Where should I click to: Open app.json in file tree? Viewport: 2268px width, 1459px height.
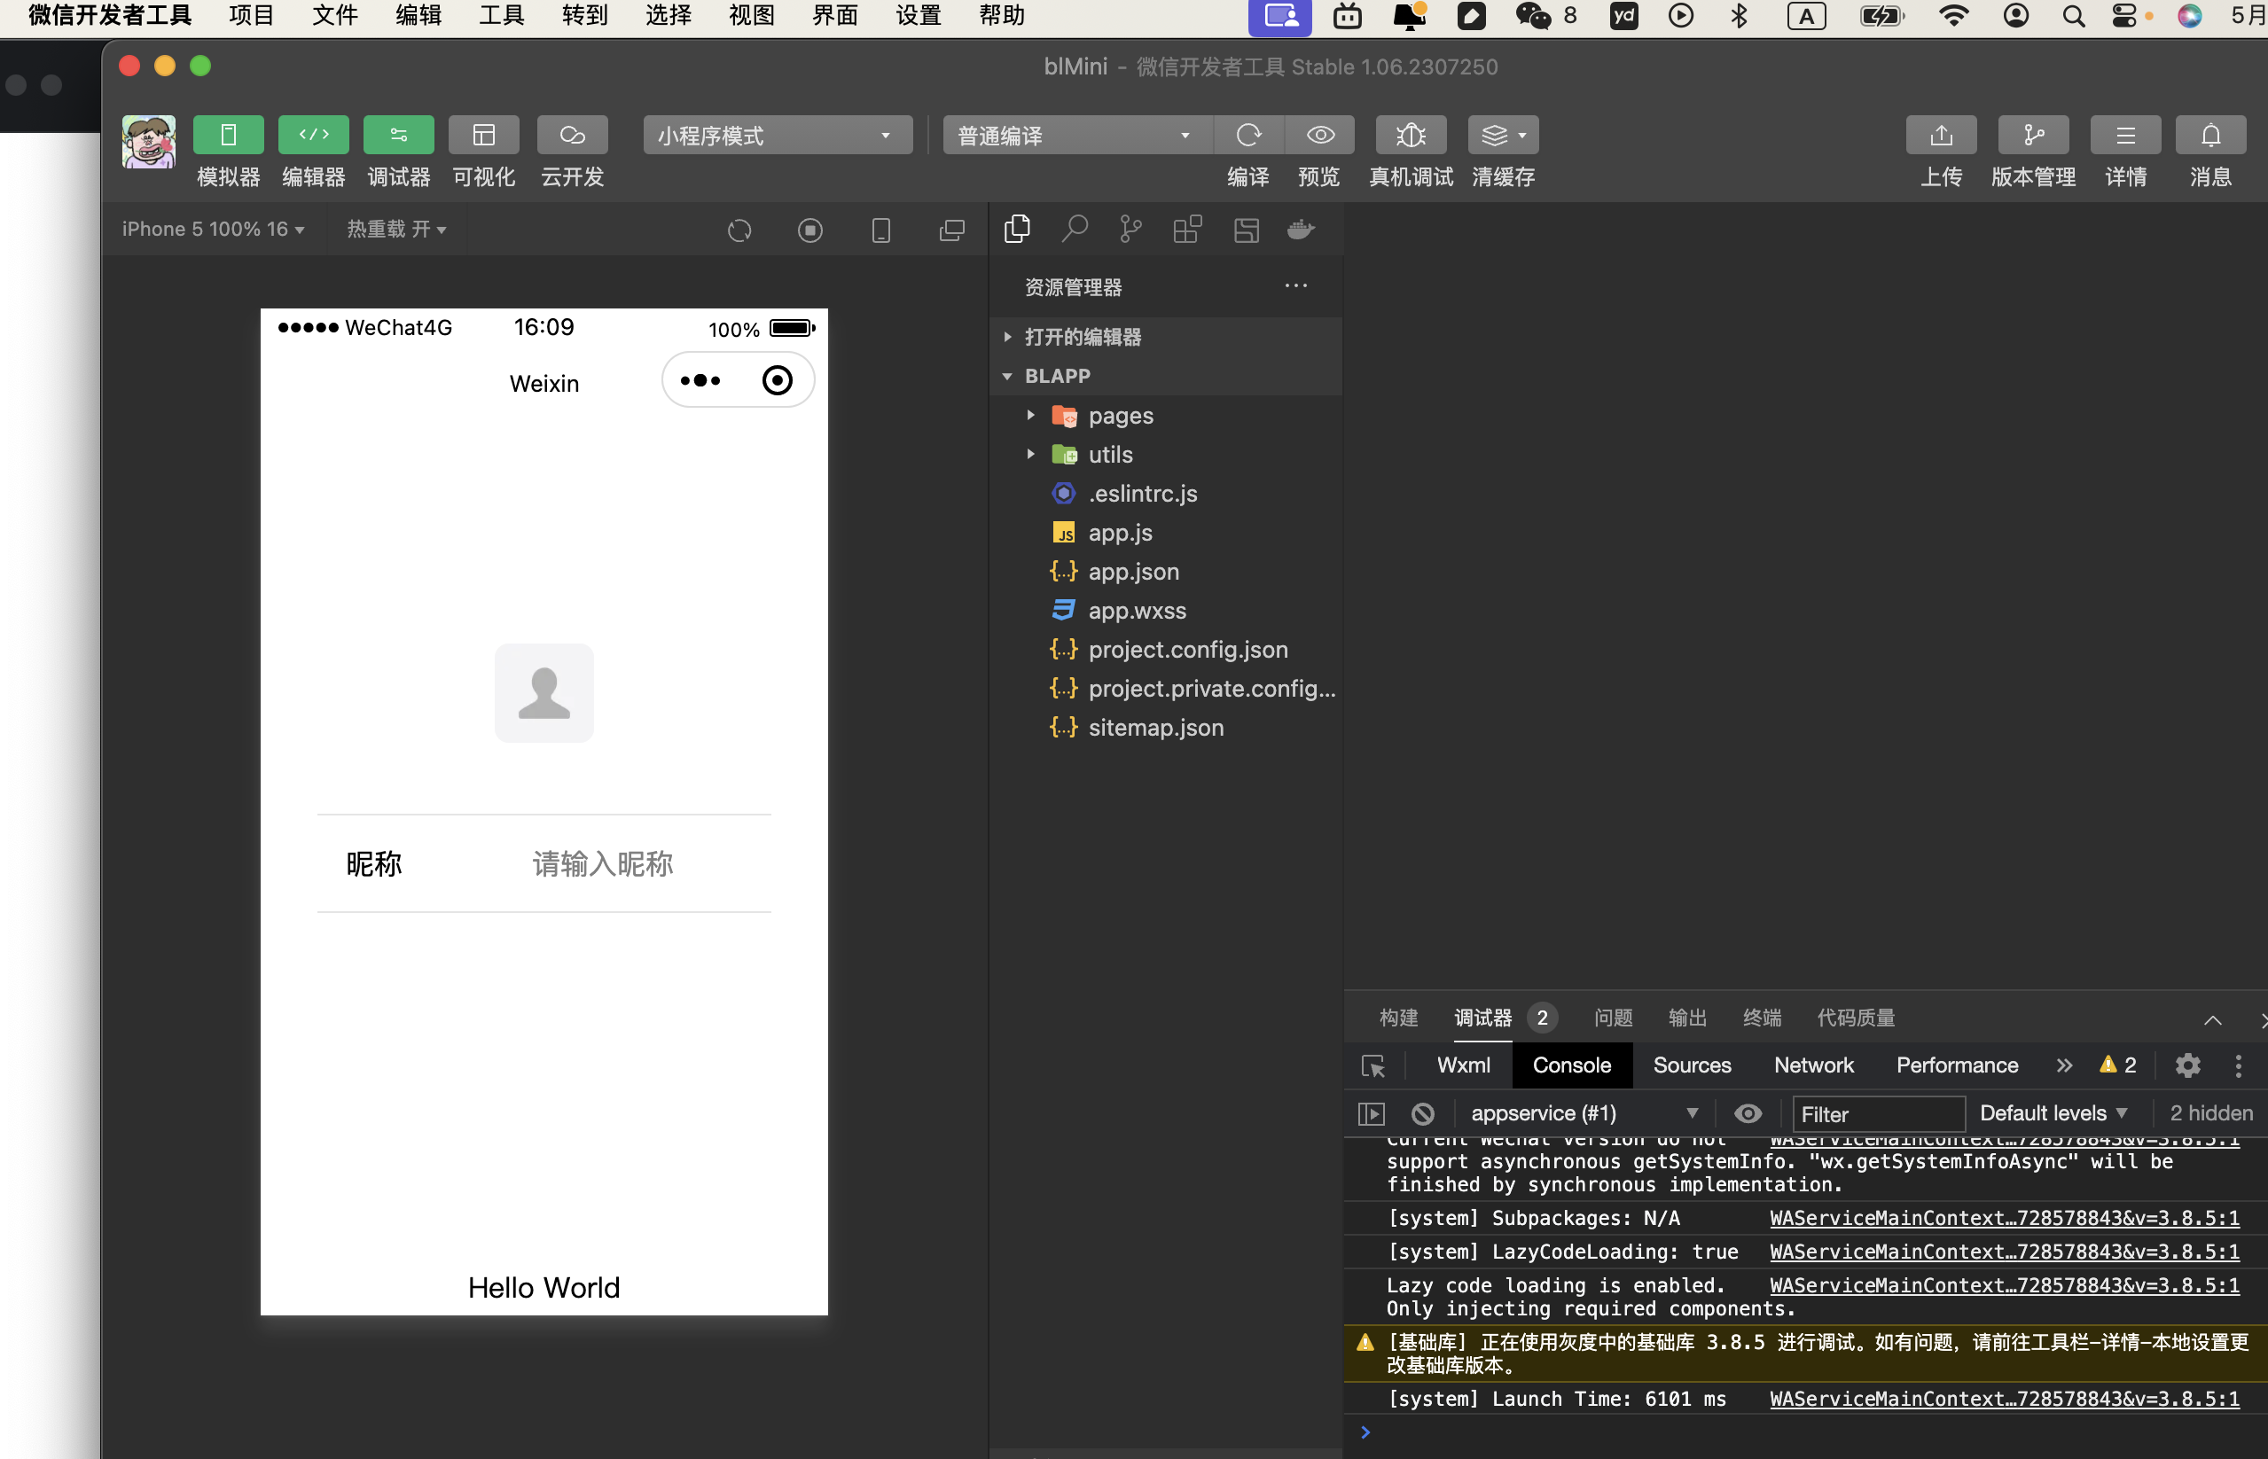1133,572
